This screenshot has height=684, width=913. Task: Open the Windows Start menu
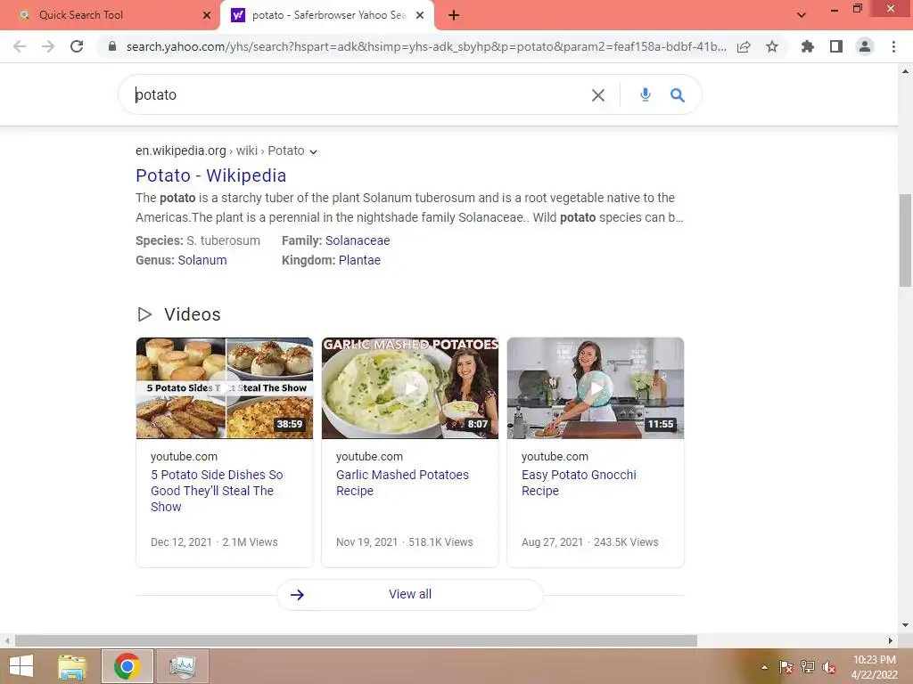(21, 666)
